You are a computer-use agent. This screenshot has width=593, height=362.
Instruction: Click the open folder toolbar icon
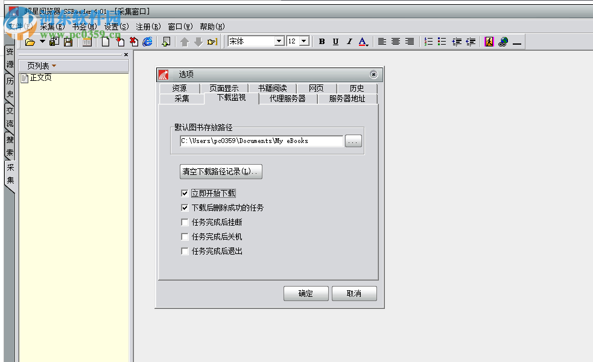[30, 42]
